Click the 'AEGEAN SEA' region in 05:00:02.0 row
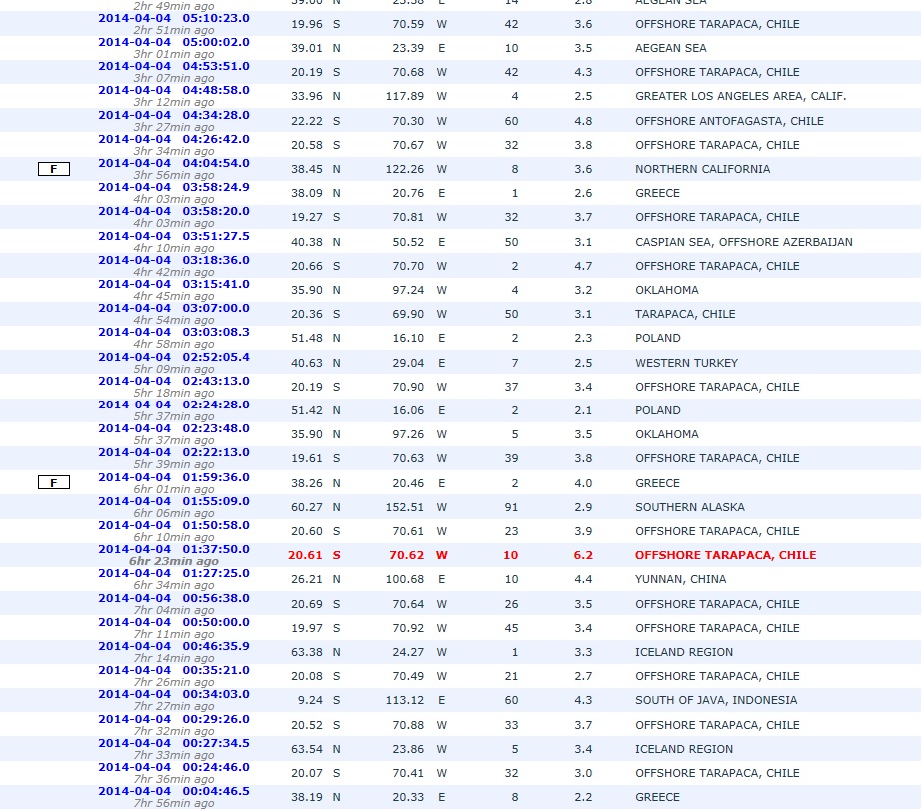The width and height of the screenshot is (923, 810). coord(671,48)
